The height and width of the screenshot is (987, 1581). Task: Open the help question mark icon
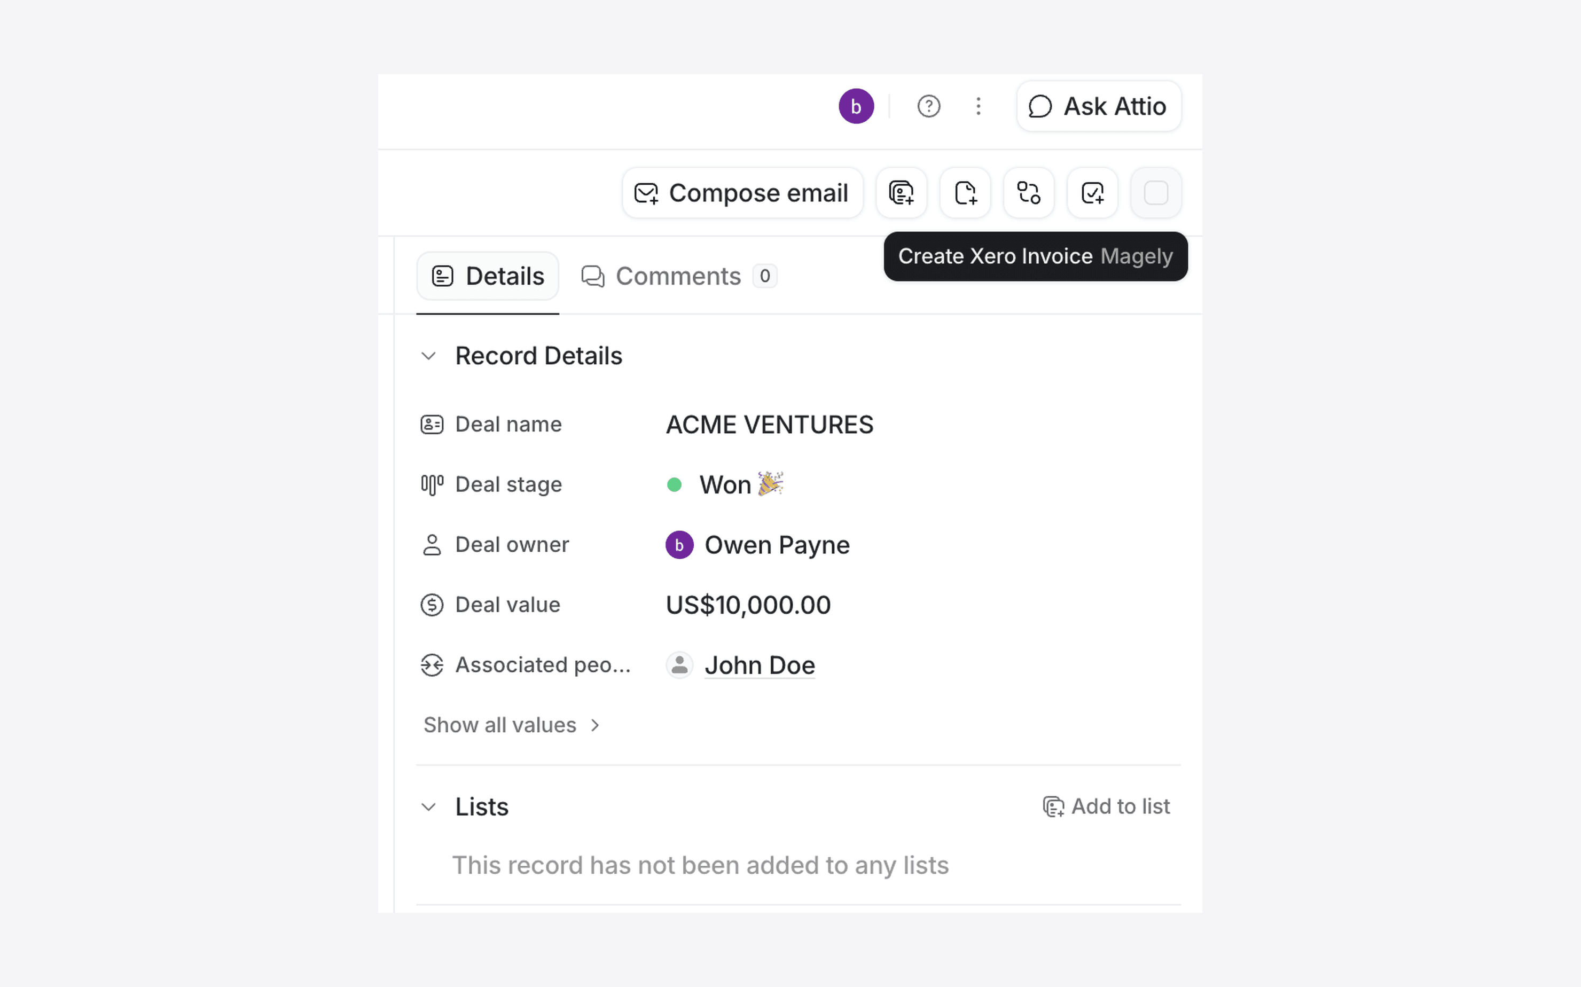[928, 106]
